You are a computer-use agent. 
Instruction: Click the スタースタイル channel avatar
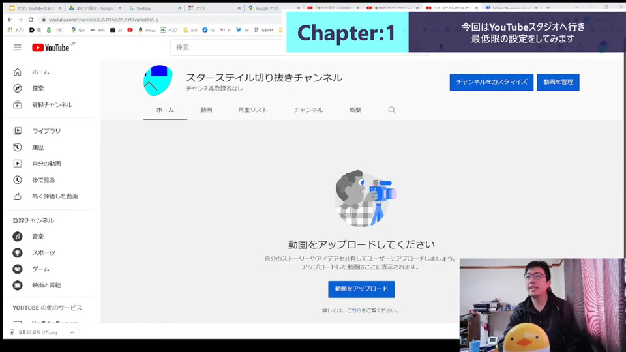[158, 81]
